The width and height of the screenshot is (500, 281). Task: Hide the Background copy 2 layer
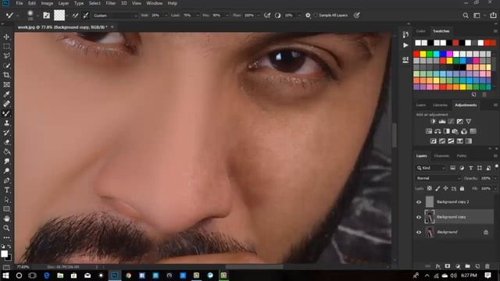point(419,202)
